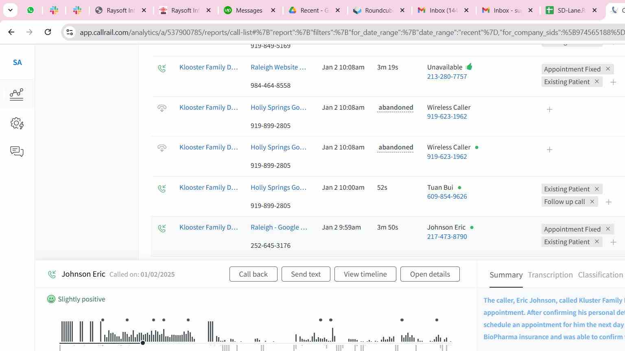This screenshot has width=625, height=351.
Task: View site information icon in address bar
Action: 70,32
